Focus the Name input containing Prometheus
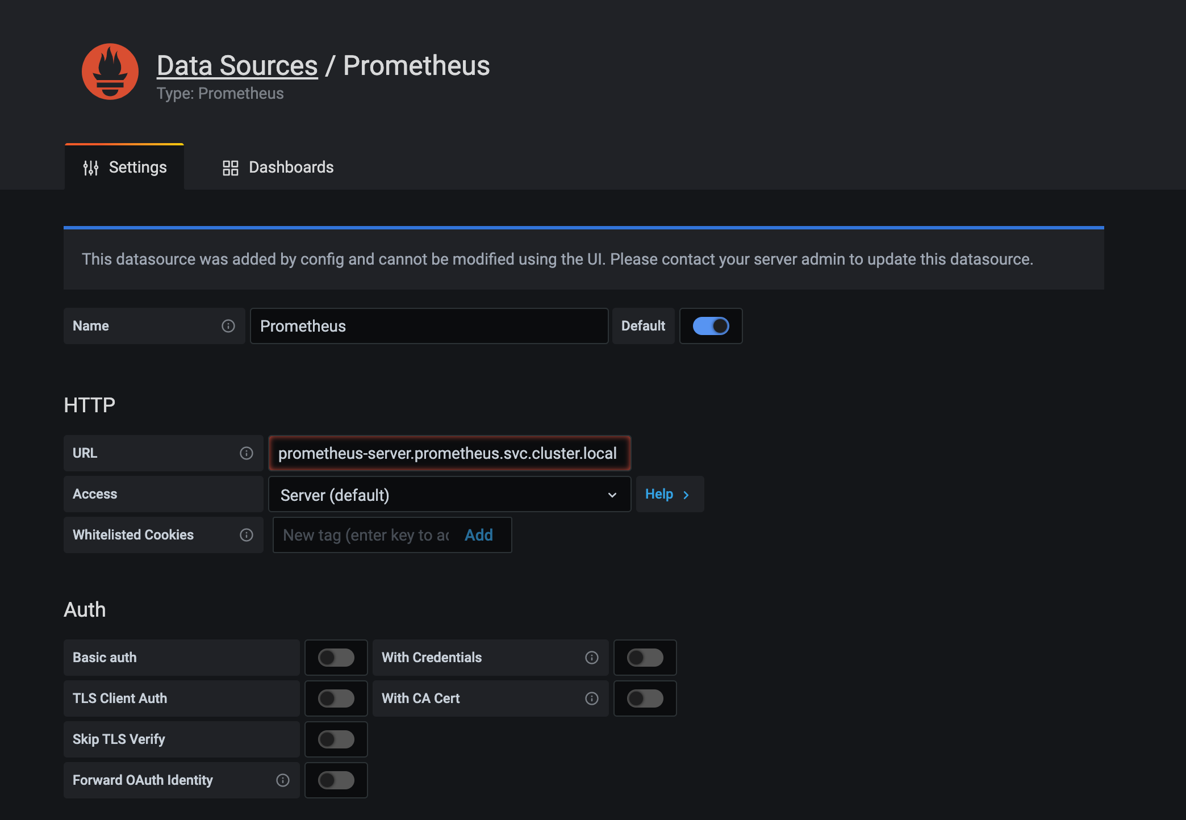Image resolution: width=1186 pixels, height=820 pixels. click(x=429, y=326)
